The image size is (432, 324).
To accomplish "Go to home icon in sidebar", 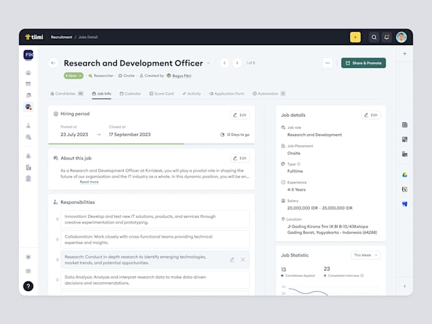I will pos(29,72).
